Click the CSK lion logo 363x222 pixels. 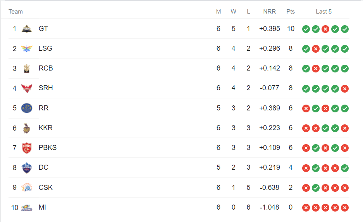point(27,188)
